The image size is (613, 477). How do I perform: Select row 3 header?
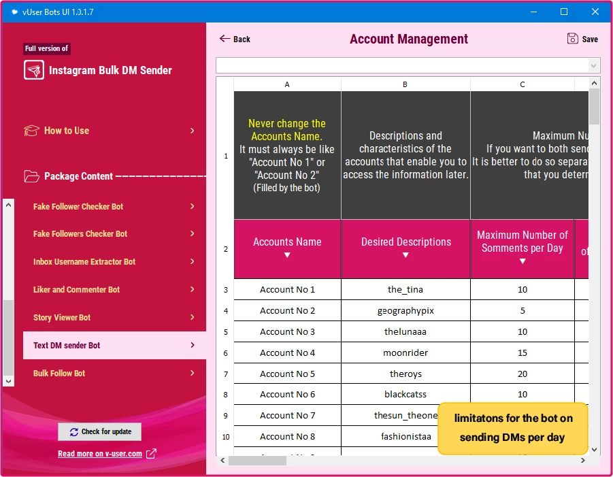pos(226,290)
